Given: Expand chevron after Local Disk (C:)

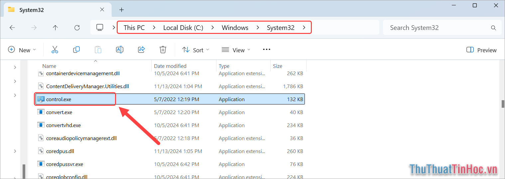Looking at the screenshot, I should coord(213,28).
